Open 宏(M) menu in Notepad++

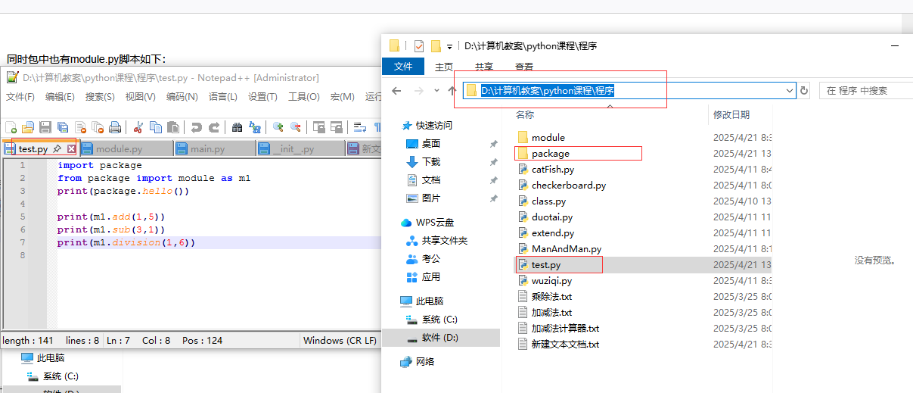342,97
